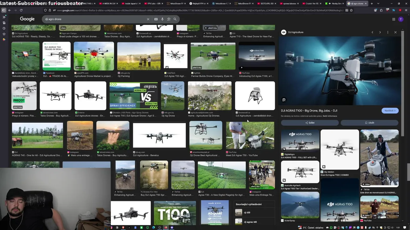Bookmark this page with the star icon
410x230 pixels.
pos(351,10)
